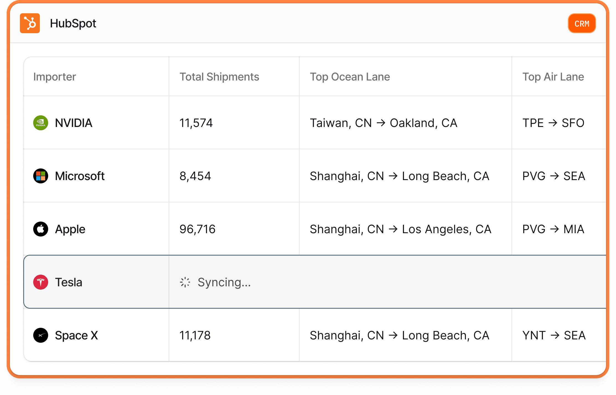Click the HubSpot title text

click(x=73, y=23)
